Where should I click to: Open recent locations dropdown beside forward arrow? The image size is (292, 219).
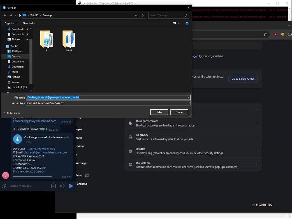point(16,15)
